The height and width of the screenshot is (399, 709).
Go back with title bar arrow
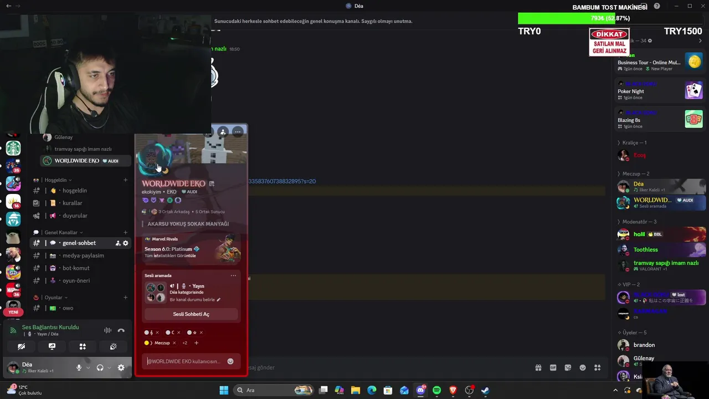(x=8, y=6)
